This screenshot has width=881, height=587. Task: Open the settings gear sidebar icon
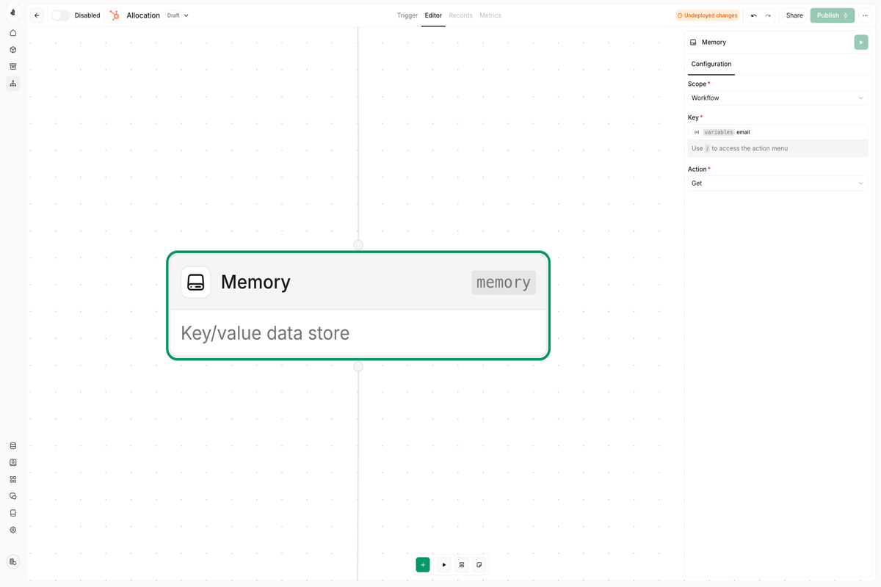[12, 530]
